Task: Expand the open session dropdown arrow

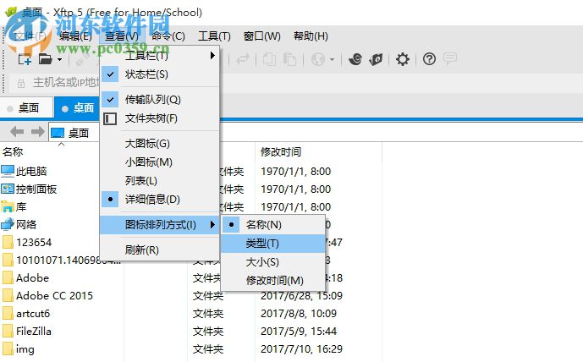Action: (59, 59)
